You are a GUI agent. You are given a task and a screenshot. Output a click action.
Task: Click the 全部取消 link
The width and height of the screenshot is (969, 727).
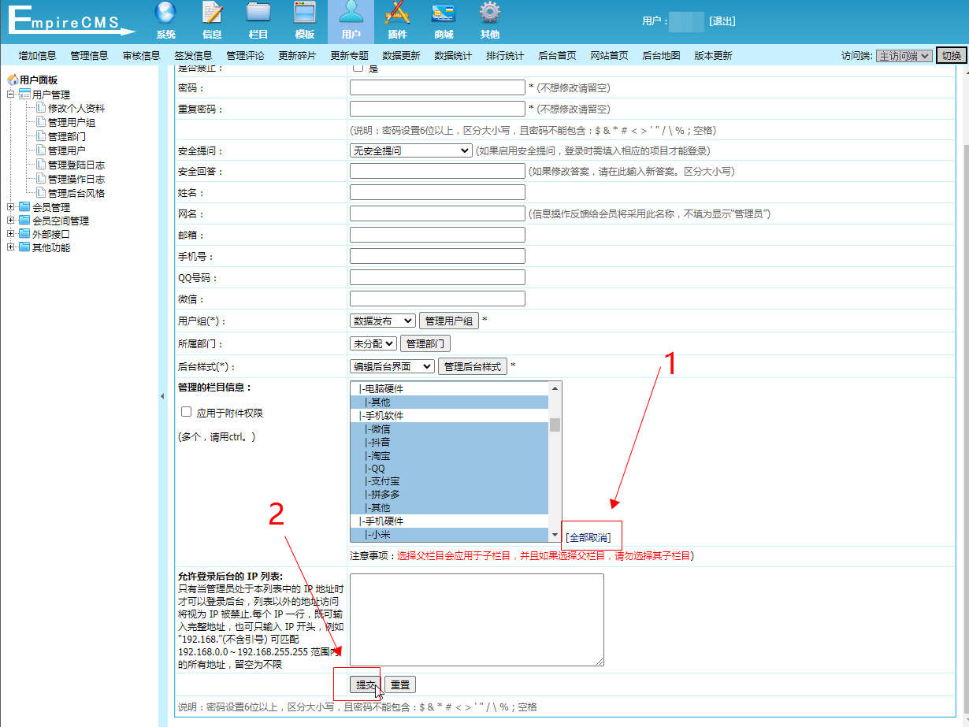[589, 537]
